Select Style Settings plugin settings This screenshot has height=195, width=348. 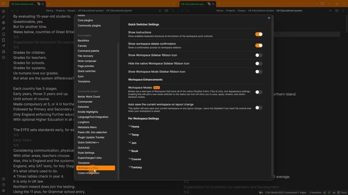click(x=86, y=153)
